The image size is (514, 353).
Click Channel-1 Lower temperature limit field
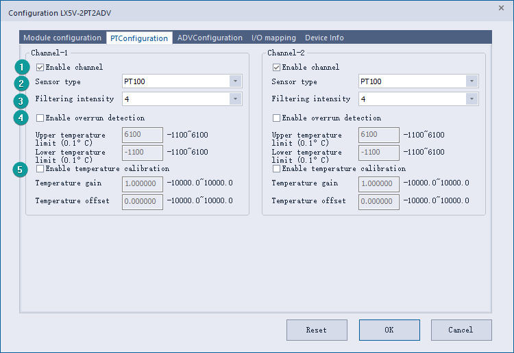(x=143, y=153)
